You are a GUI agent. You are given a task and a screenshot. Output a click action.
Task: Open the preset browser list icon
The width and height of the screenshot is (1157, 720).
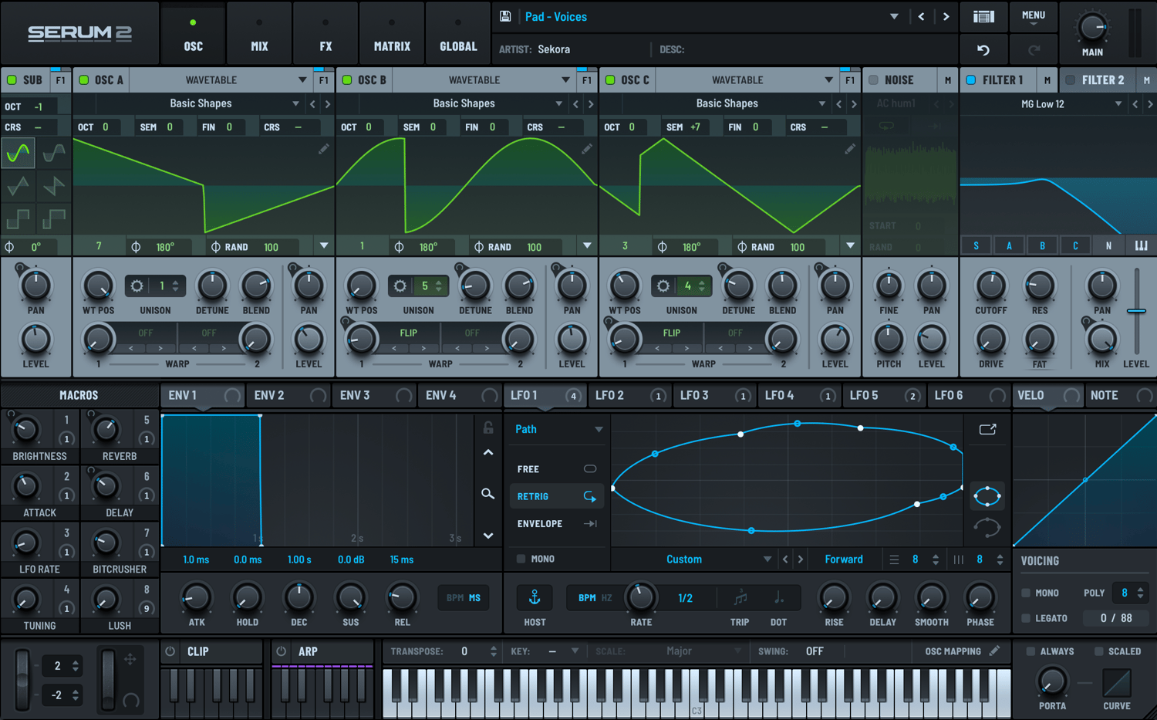pos(983,16)
